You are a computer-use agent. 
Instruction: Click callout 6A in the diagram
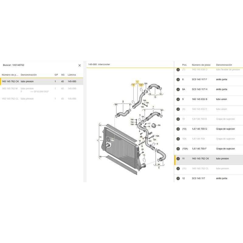[159, 125]
